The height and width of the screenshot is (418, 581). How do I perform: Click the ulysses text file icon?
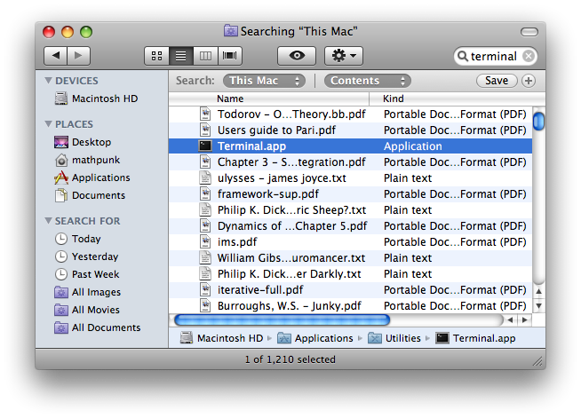205,178
